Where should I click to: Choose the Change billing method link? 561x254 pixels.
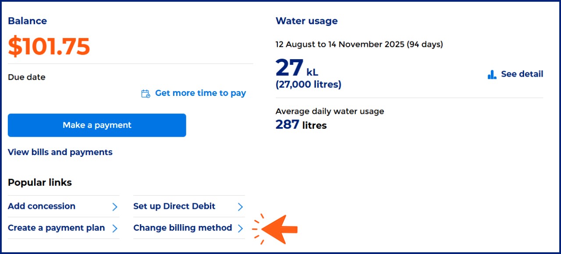tap(183, 228)
